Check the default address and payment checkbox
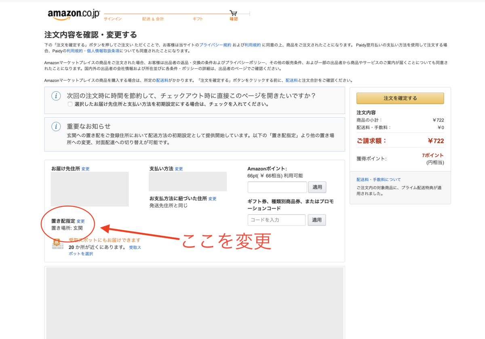Screen dimensions: 485x339 click(x=70, y=104)
